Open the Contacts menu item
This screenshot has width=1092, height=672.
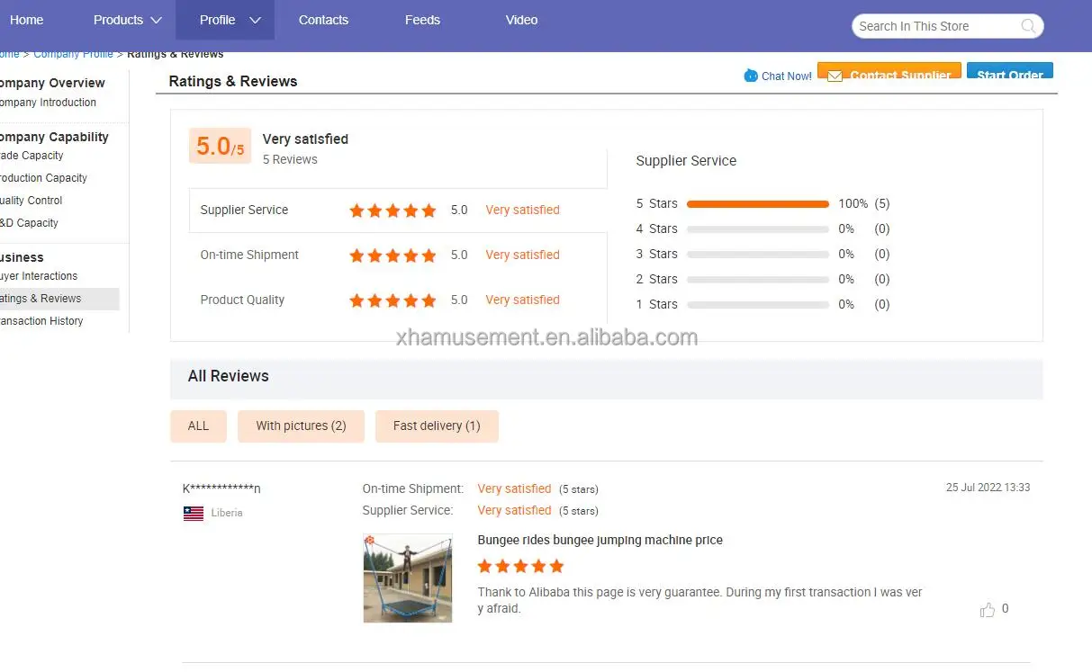pos(323,20)
